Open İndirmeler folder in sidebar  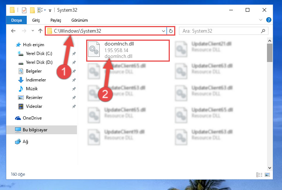point(32,80)
